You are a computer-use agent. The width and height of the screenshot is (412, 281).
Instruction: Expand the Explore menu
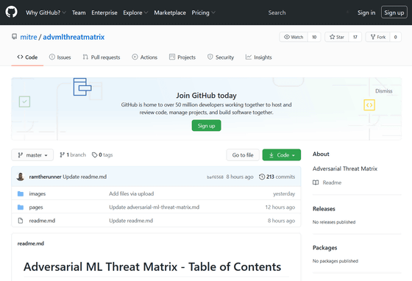point(135,13)
